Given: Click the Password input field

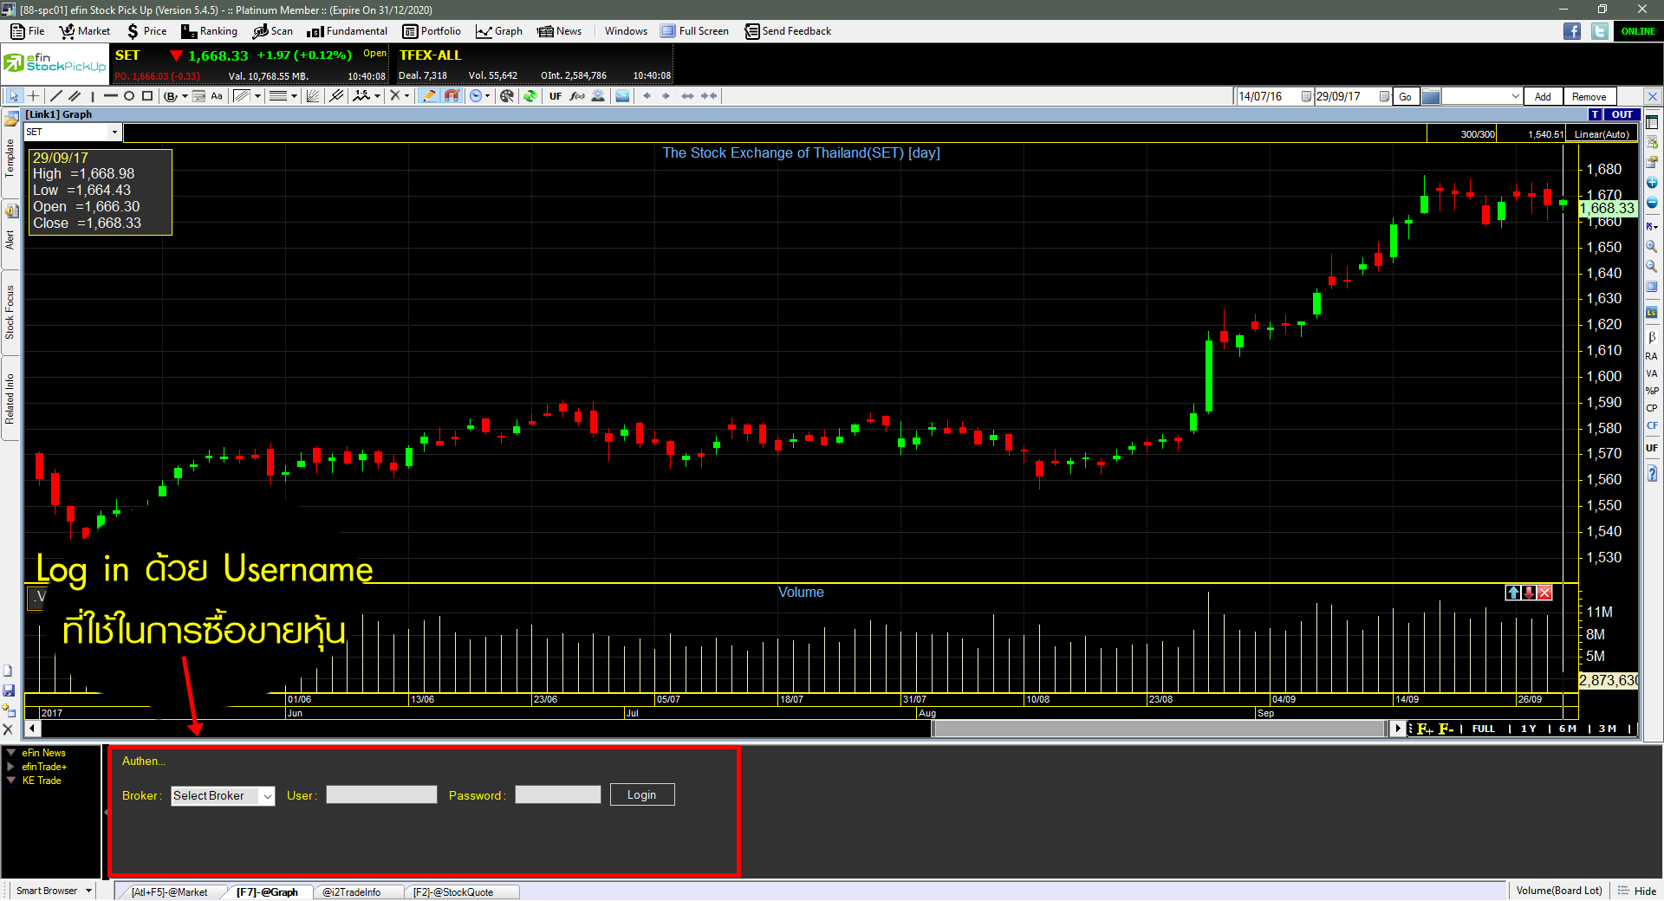Looking at the screenshot, I should pos(558,794).
